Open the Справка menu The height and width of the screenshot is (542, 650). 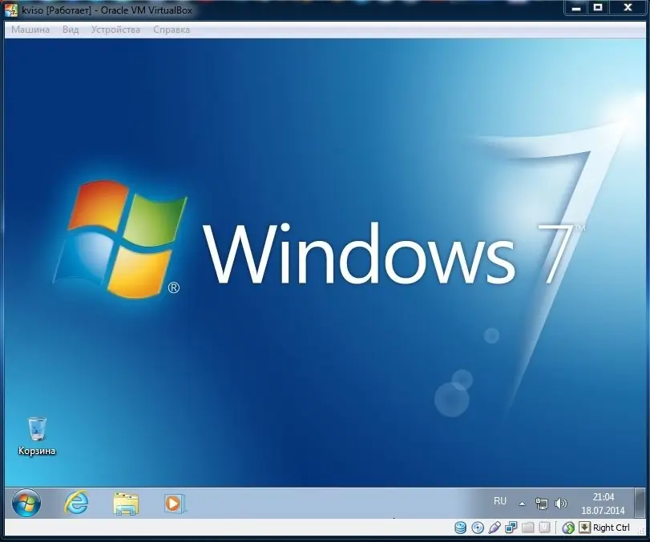(172, 30)
